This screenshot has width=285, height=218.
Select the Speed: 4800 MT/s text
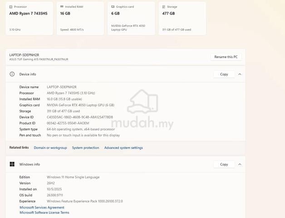click(x=72, y=30)
